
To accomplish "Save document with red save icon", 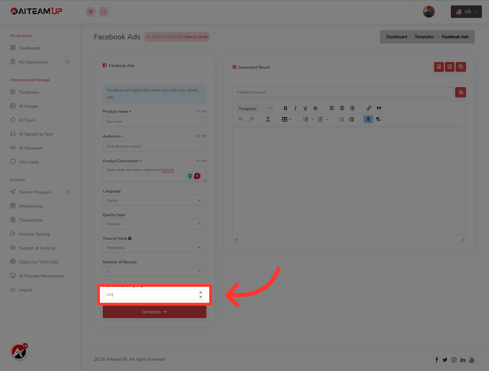I will tap(461, 92).
